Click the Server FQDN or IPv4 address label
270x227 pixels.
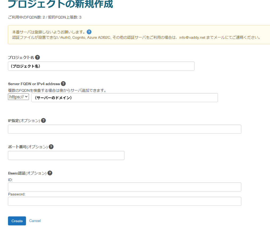[34, 84]
